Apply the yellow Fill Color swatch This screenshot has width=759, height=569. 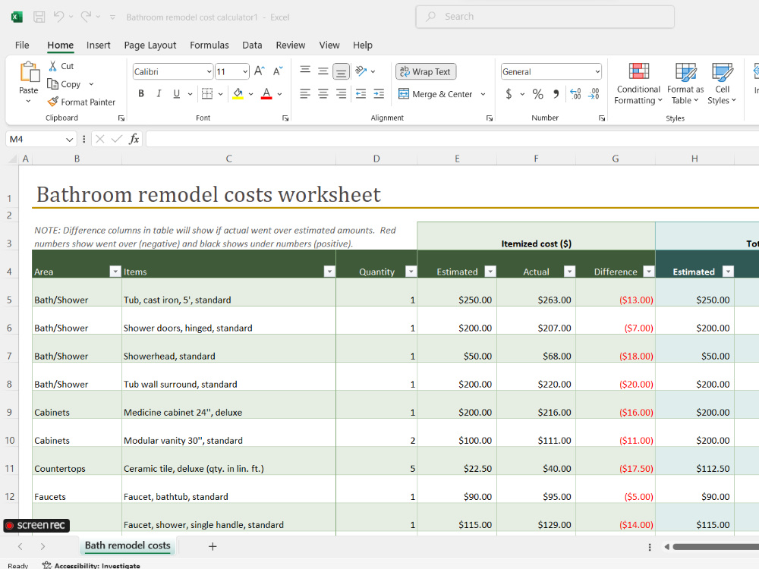pos(238,93)
